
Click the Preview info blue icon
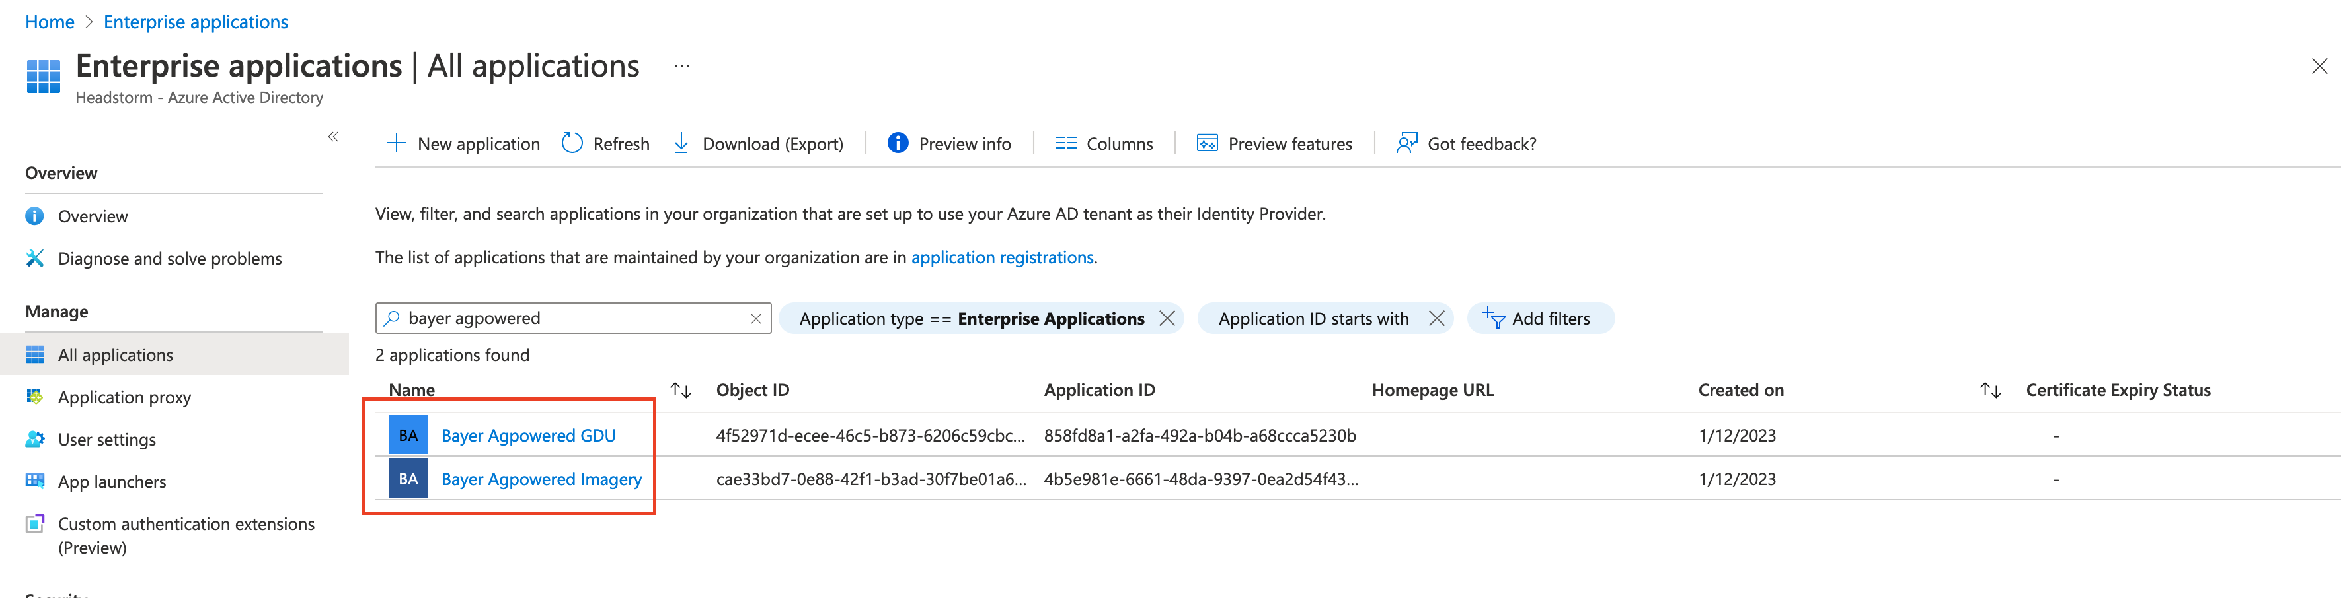click(x=898, y=143)
